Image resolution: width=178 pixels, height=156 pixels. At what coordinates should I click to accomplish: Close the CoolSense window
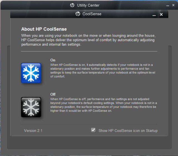[161, 14]
